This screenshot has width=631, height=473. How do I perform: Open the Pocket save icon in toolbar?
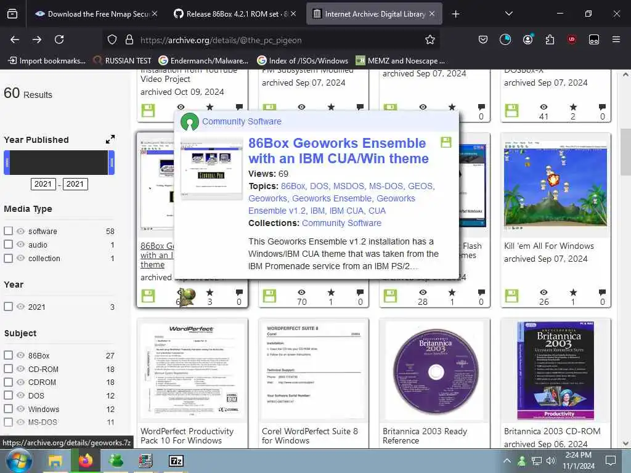click(x=483, y=39)
